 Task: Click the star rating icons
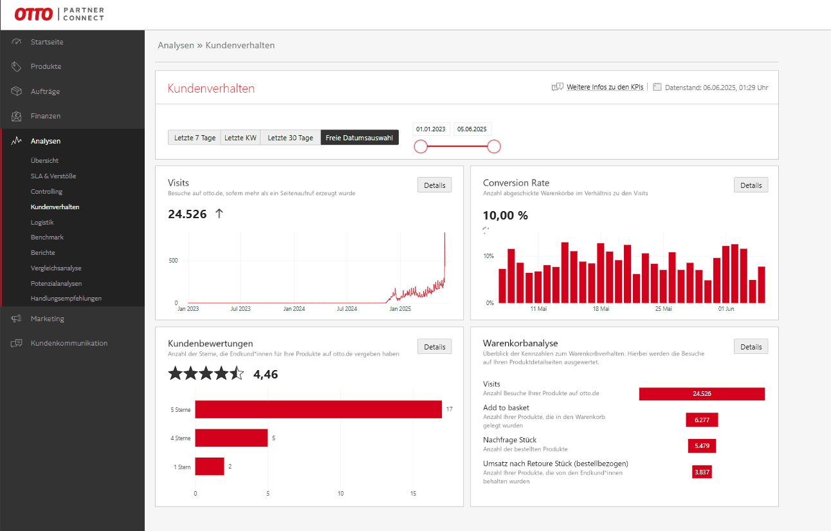pos(206,373)
